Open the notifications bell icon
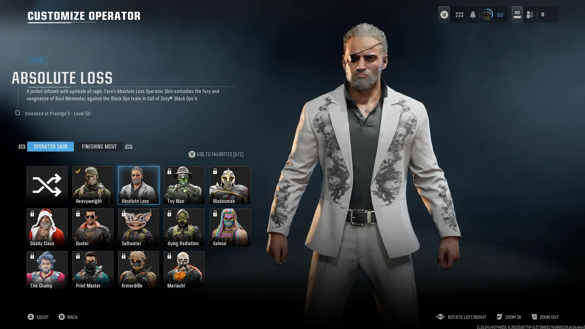Viewport: 585px width, 329px height. (x=473, y=15)
